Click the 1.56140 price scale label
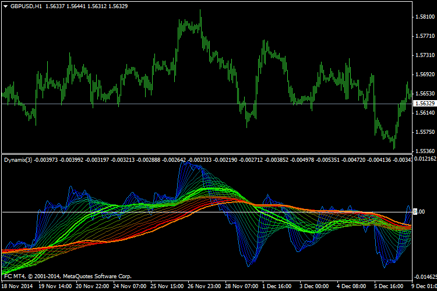 (x=425, y=113)
